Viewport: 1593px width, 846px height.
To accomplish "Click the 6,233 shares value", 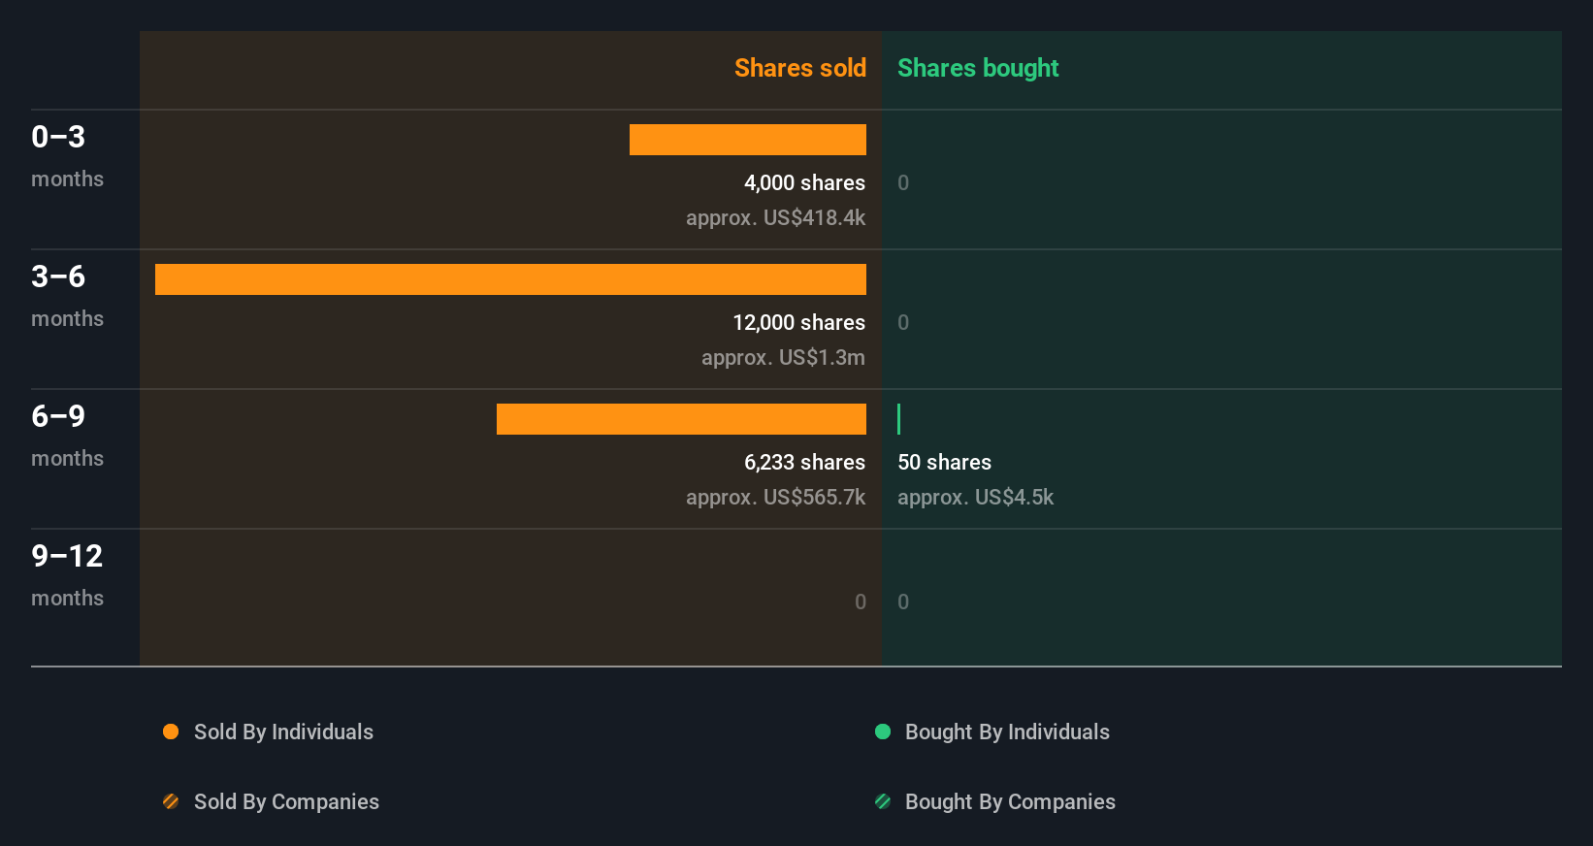I will tap(804, 462).
